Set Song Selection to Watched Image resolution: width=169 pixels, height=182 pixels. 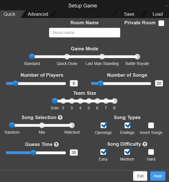tap(72, 125)
